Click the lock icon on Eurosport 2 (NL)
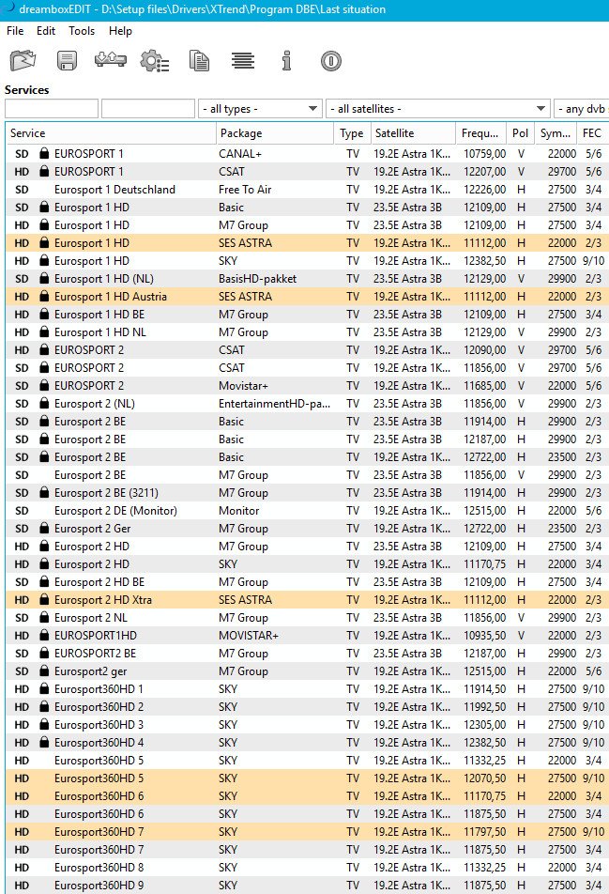 click(44, 403)
